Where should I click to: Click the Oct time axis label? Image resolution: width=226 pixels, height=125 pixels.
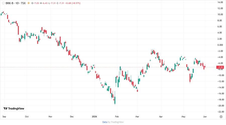pyautogui.click(x=27, y=116)
